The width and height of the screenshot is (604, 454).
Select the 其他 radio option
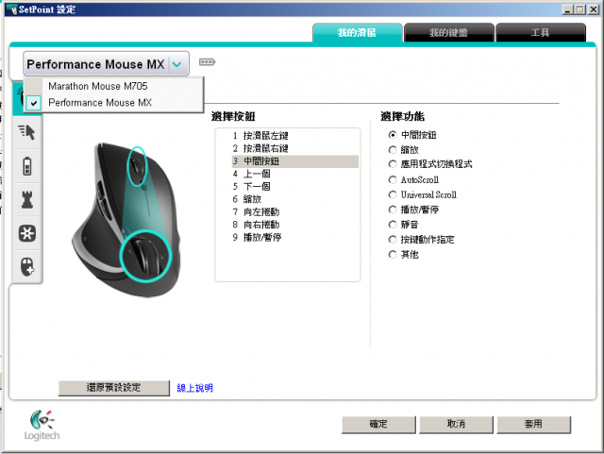pyautogui.click(x=393, y=254)
